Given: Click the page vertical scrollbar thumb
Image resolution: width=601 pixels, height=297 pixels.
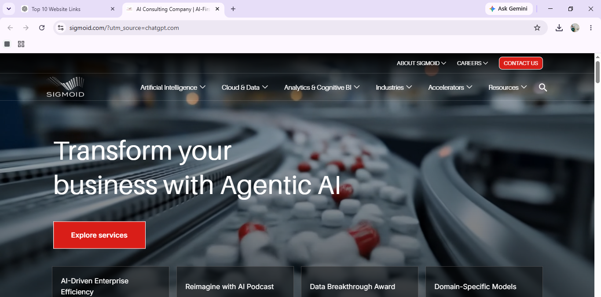Looking at the screenshot, I should click(597, 72).
